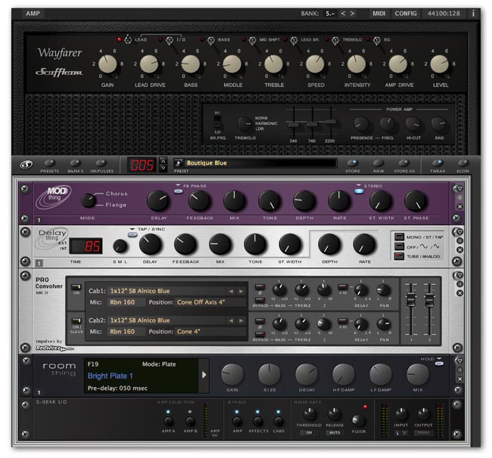Remove the Delay Thing module with its X icon
The height and width of the screenshot is (458, 492).
tap(459, 249)
